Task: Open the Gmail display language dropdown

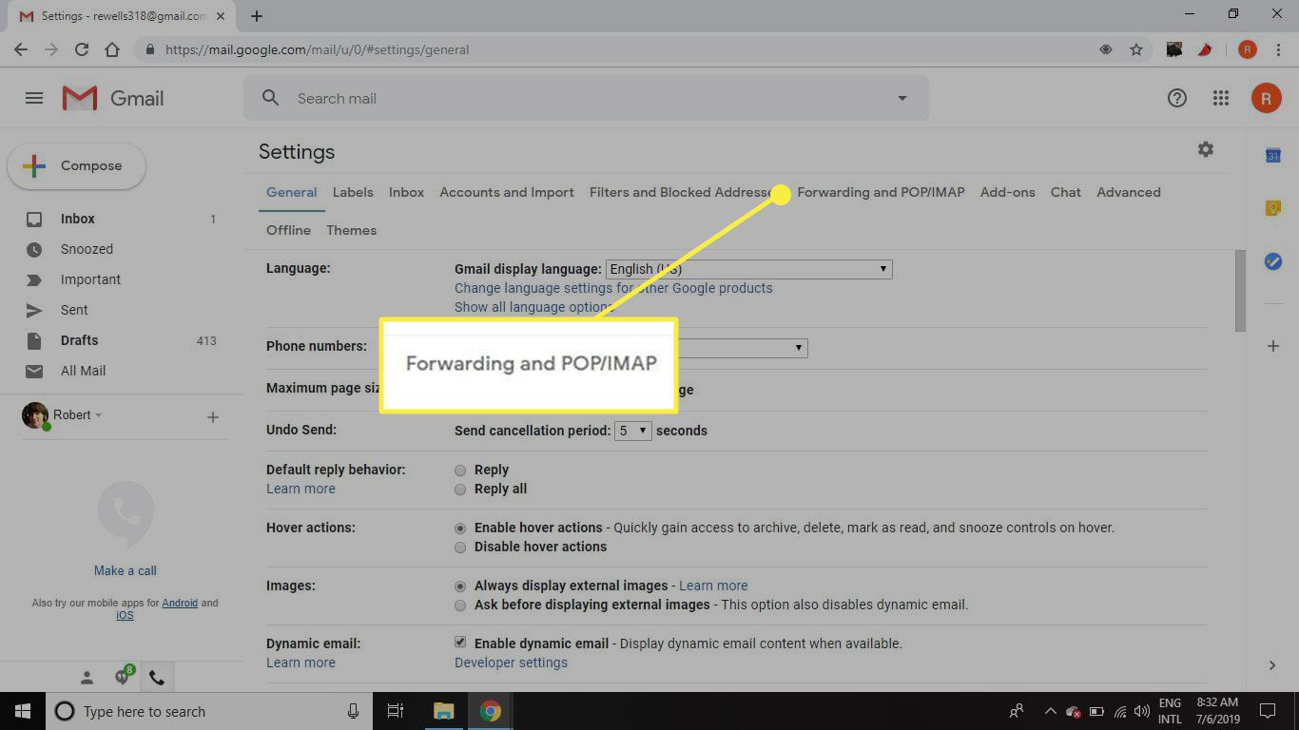Action: pyautogui.click(x=748, y=269)
